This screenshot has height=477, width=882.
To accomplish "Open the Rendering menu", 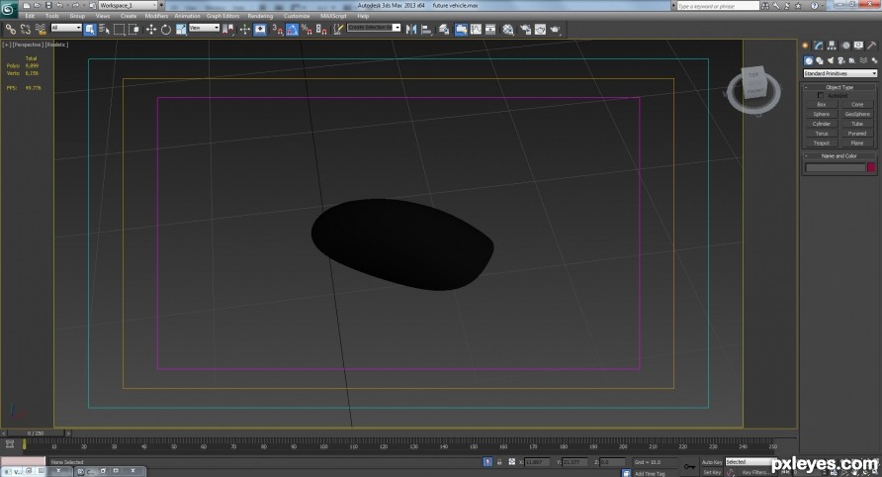I will (x=260, y=16).
